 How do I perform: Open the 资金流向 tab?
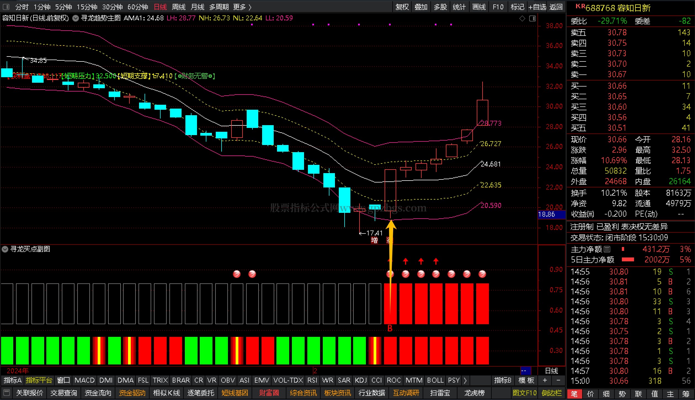(98, 393)
